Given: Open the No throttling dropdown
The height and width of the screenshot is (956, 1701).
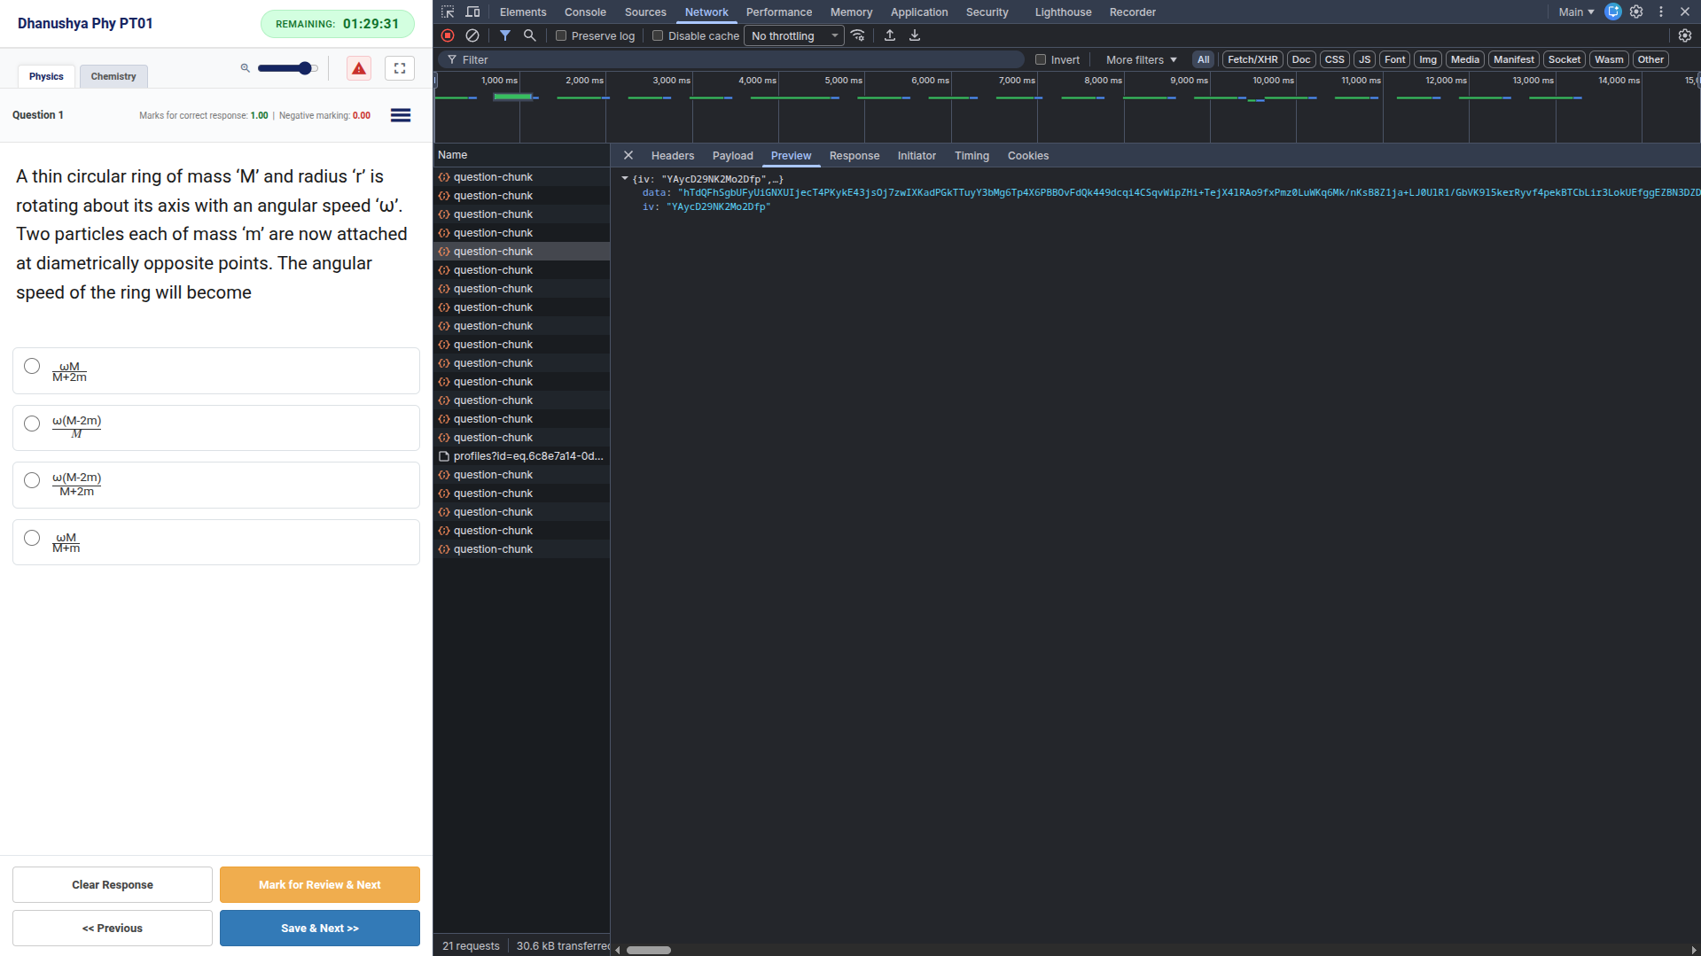Looking at the screenshot, I should 794,35.
